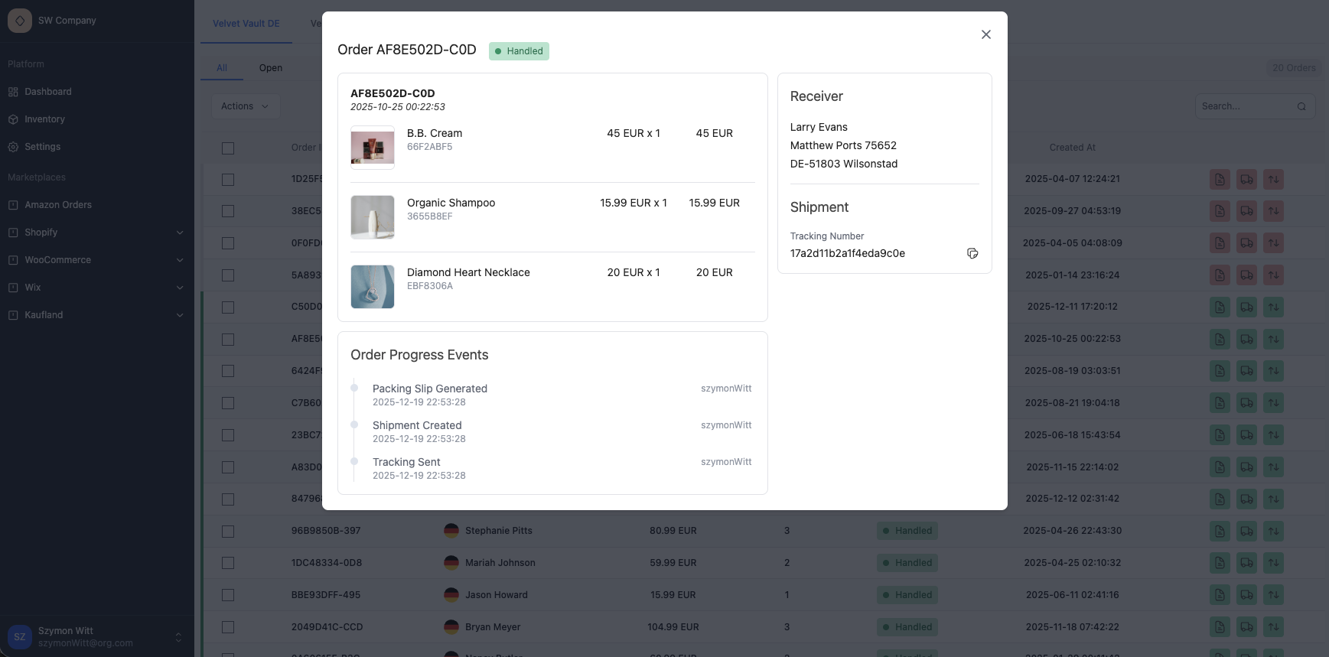Click receiver name Larry Evans
The width and height of the screenshot is (1329, 657).
click(x=819, y=127)
